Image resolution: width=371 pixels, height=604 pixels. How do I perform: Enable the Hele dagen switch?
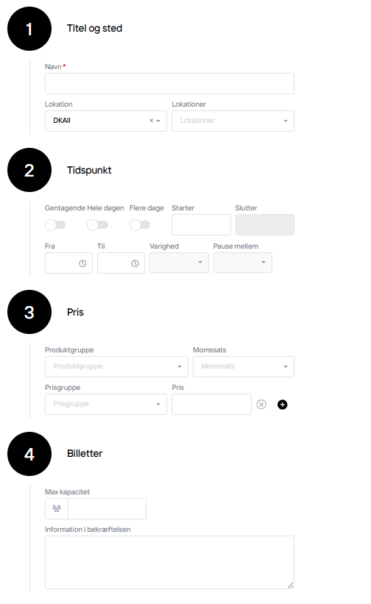[x=97, y=225]
